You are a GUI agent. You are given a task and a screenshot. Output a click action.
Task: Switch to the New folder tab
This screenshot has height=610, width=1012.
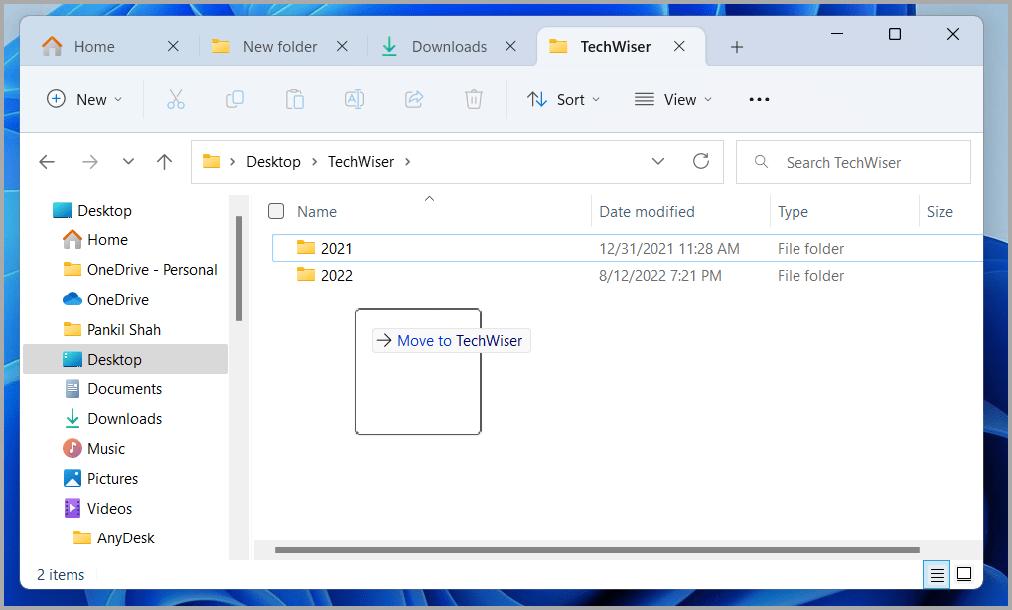[x=280, y=47]
